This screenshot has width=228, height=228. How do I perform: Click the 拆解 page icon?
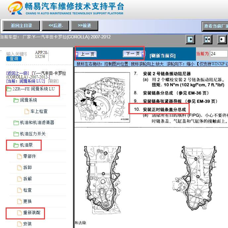(20, 179)
